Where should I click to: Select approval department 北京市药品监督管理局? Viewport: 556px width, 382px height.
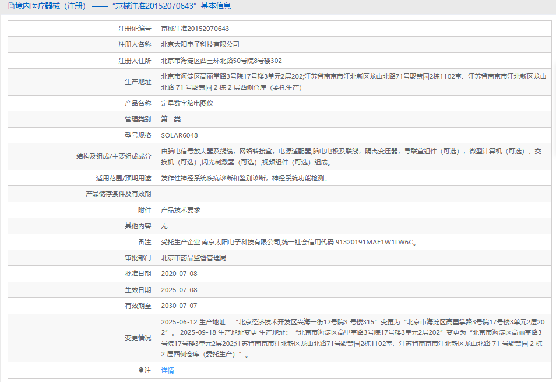(193, 258)
